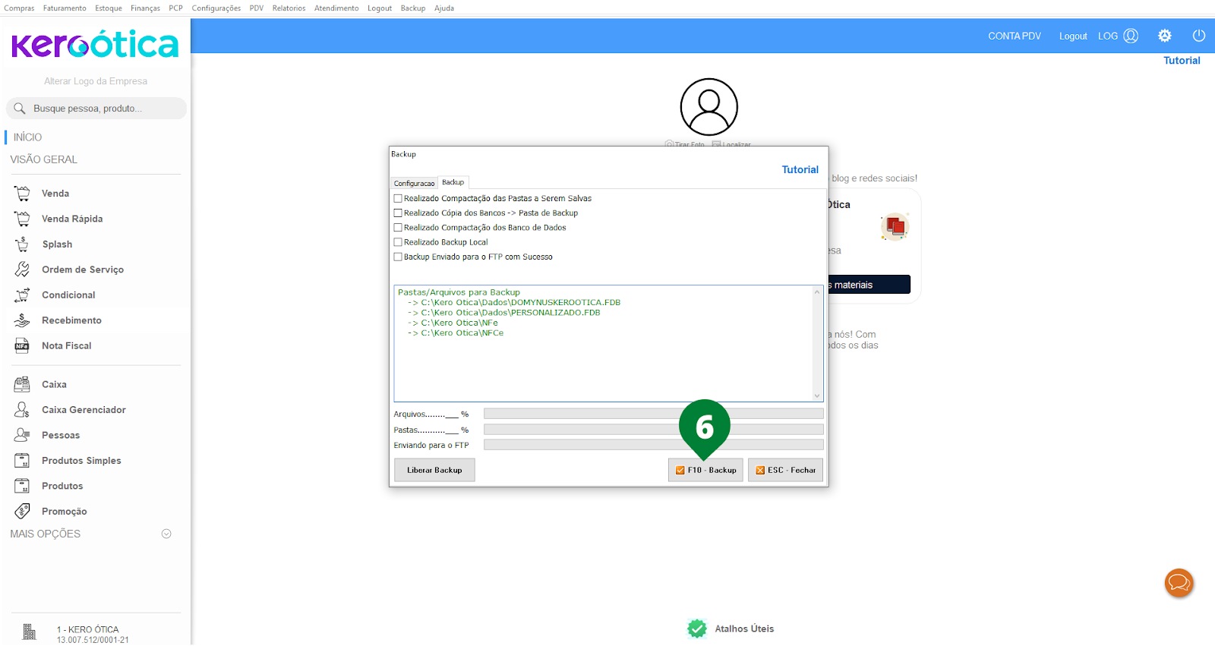Viewport: 1215px width, 646px height.
Task: Click the list scrollbar down arrow
Action: pos(817,395)
